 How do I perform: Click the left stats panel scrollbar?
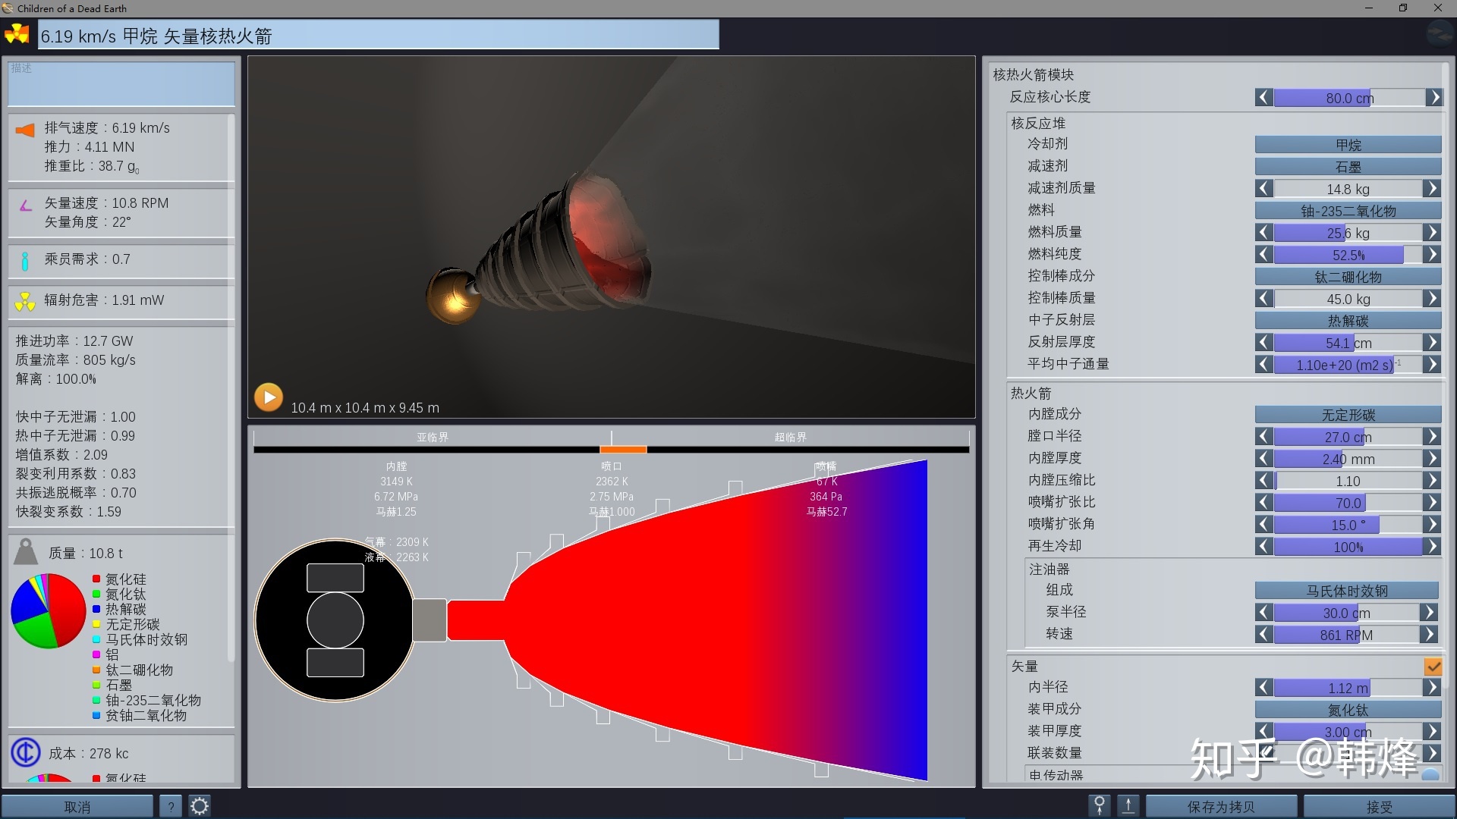(x=231, y=387)
